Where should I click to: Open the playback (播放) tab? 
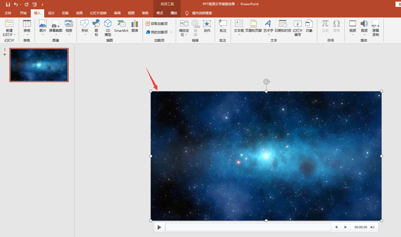click(x=174, y=13)
